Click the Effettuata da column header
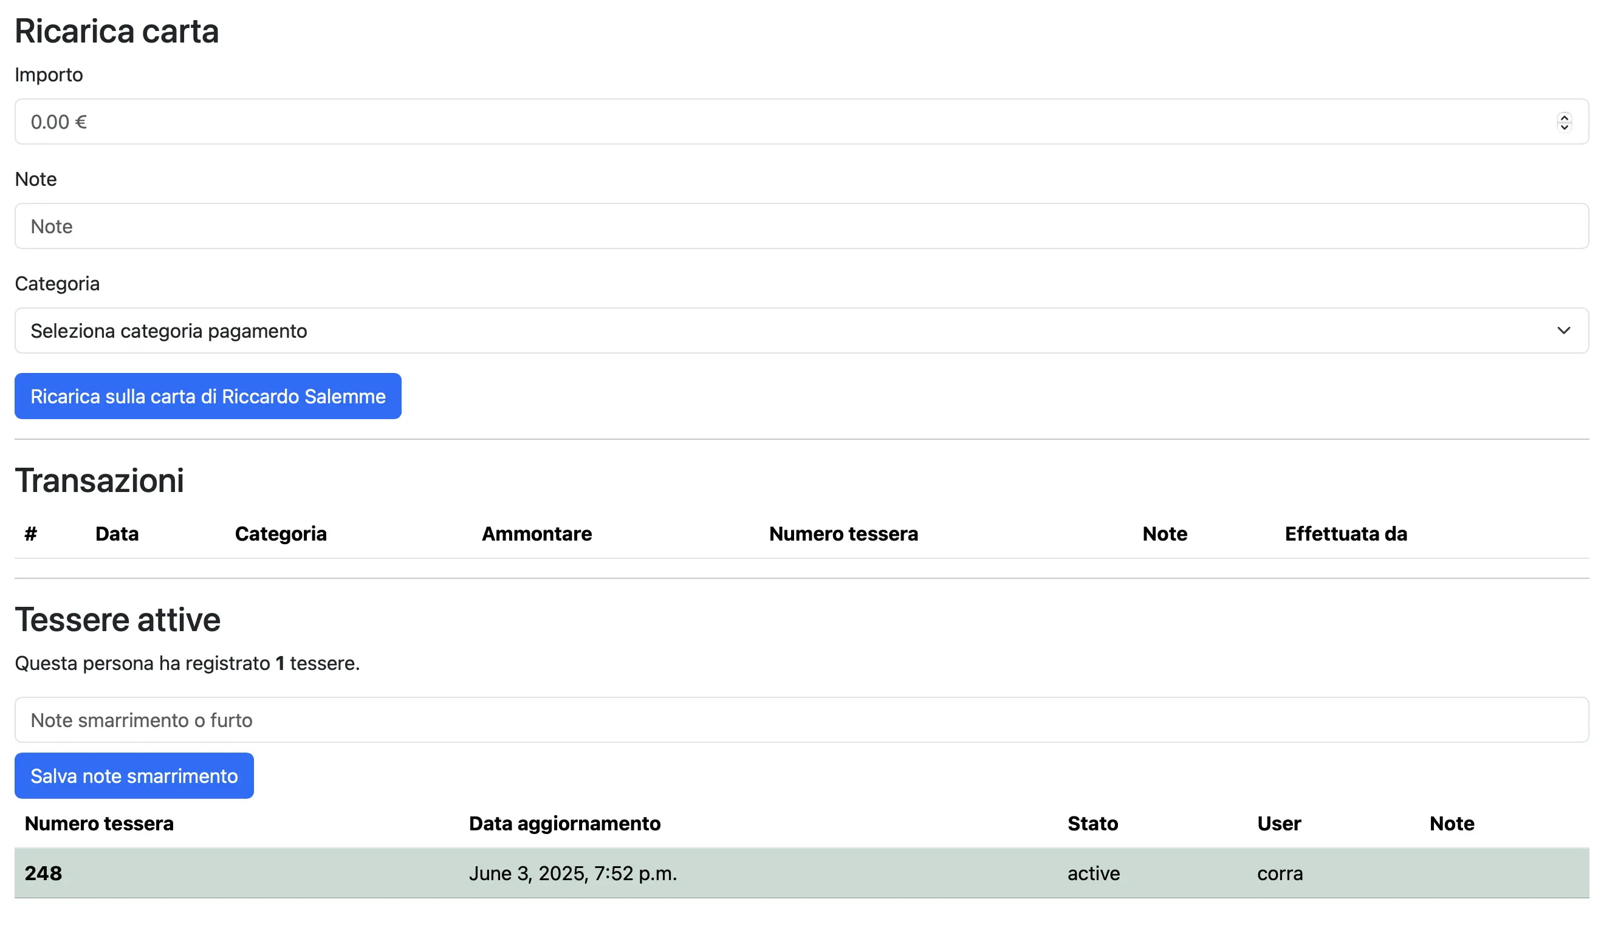The height and width of the screenshot is (933, 1615). (x=1345, y=534)
